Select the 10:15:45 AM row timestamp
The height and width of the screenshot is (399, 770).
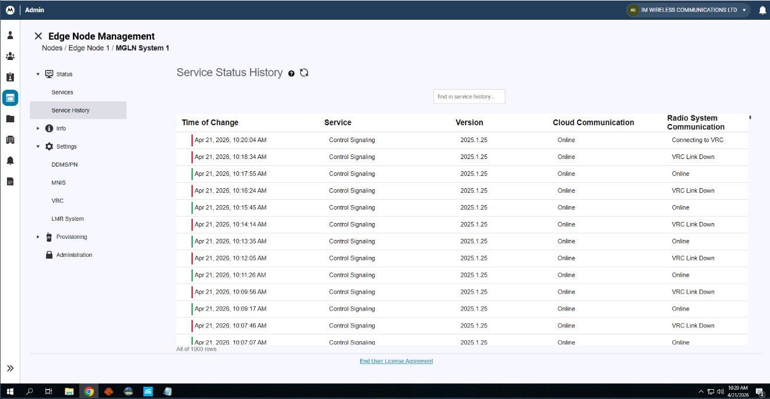click(x=230, y=207)
